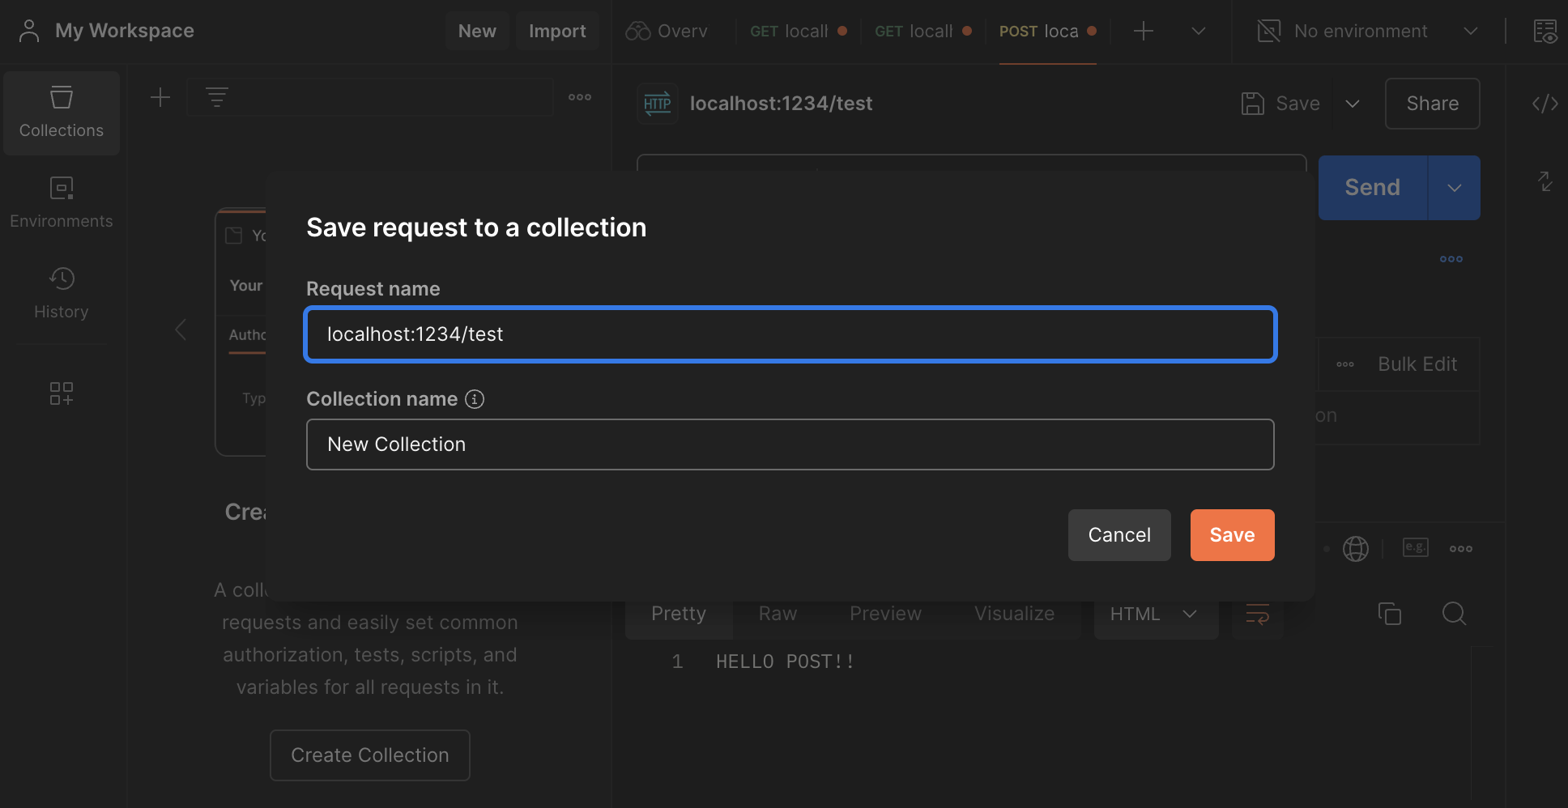Open the Save options dropdown arrow
The width and height of the screenshot is (1568, 808).
pos(1352,104)
